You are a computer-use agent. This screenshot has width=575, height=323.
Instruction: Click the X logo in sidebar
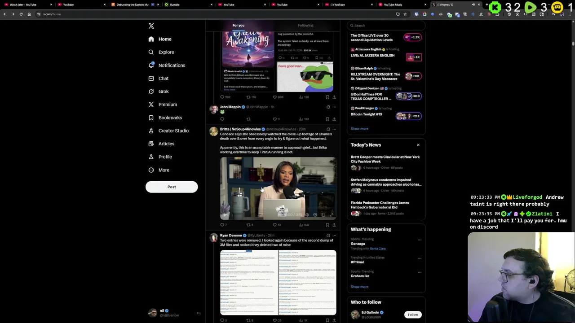151,26
